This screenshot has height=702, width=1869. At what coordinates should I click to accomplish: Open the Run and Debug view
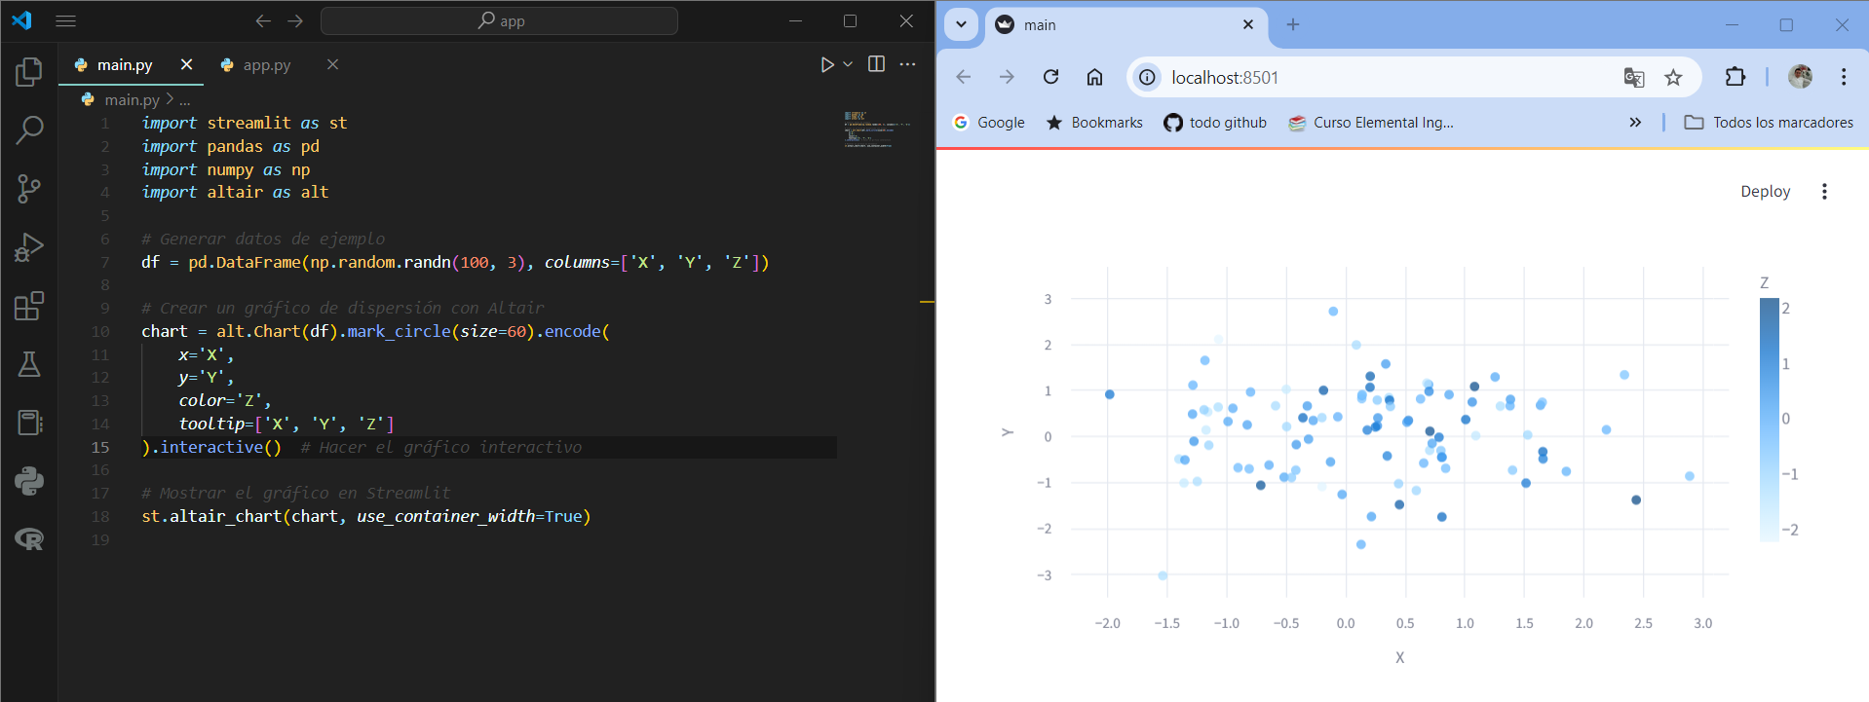[x=29, y=247]
